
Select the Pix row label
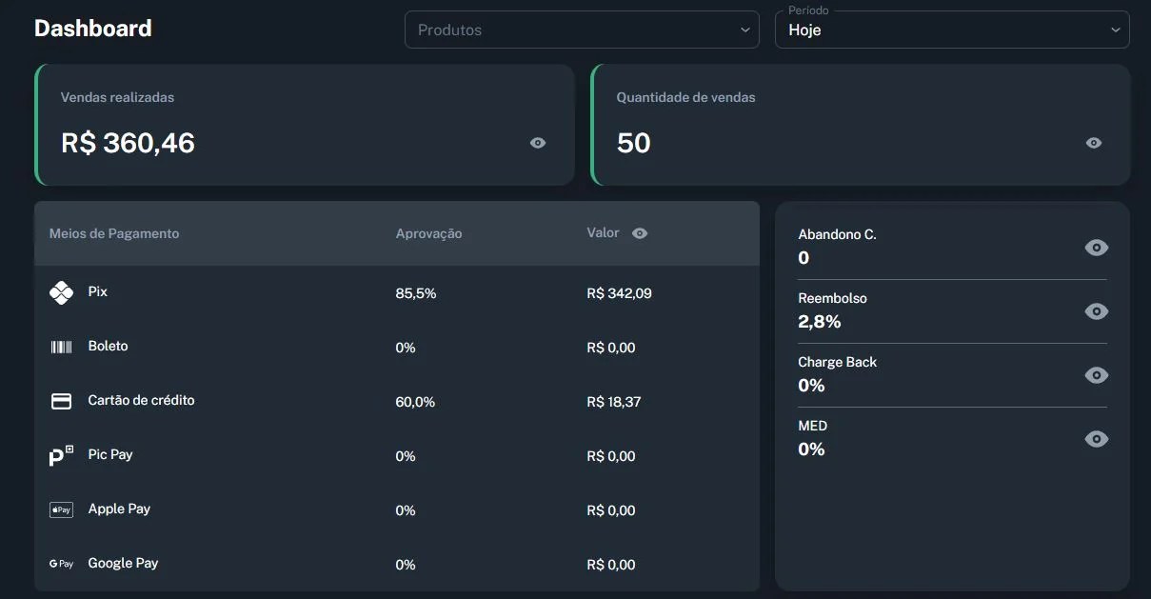(97, 291)
